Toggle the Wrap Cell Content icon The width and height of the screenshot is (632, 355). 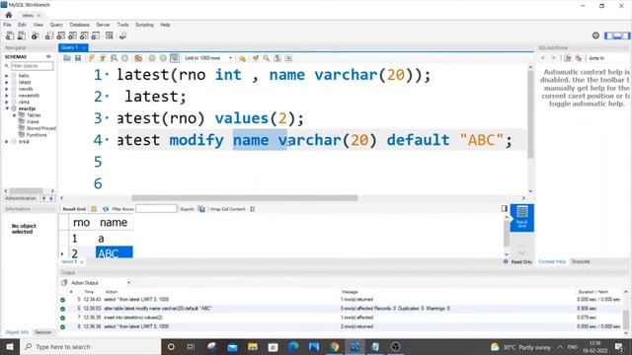[253, 209]
